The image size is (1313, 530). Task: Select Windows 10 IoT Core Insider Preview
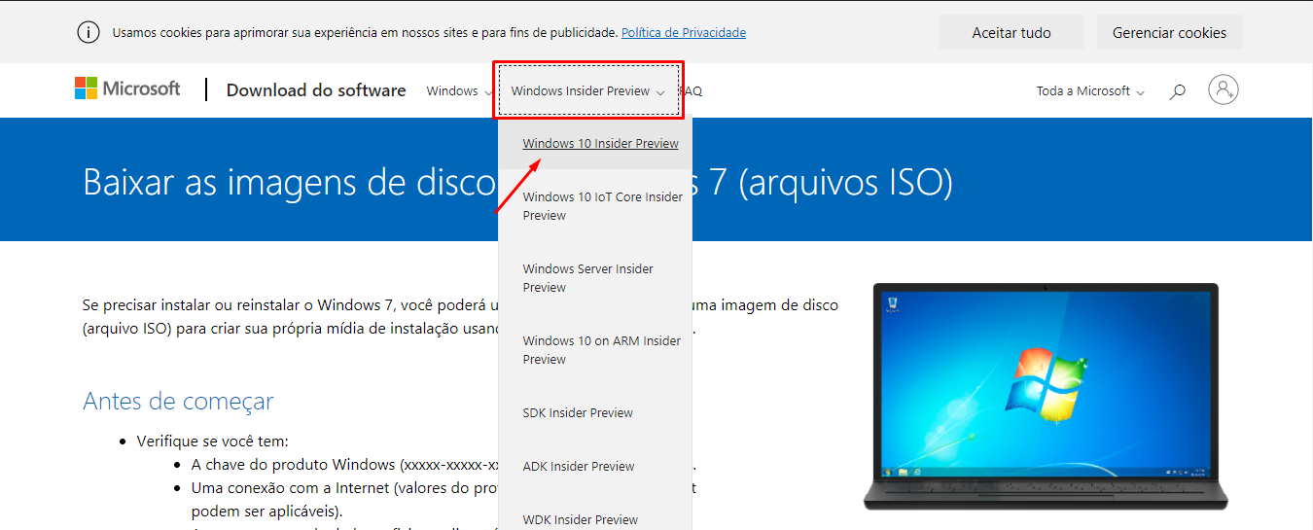click(602, 206)
